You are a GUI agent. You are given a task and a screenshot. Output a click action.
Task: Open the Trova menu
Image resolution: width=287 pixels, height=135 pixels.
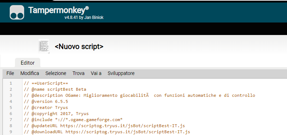tap(78, 73)
